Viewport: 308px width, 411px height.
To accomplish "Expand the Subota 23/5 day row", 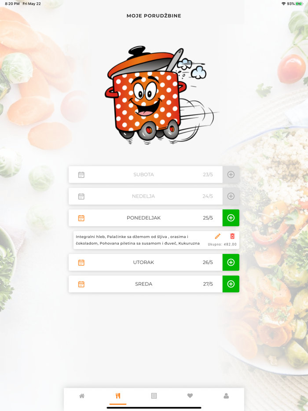I will [146, 175].
